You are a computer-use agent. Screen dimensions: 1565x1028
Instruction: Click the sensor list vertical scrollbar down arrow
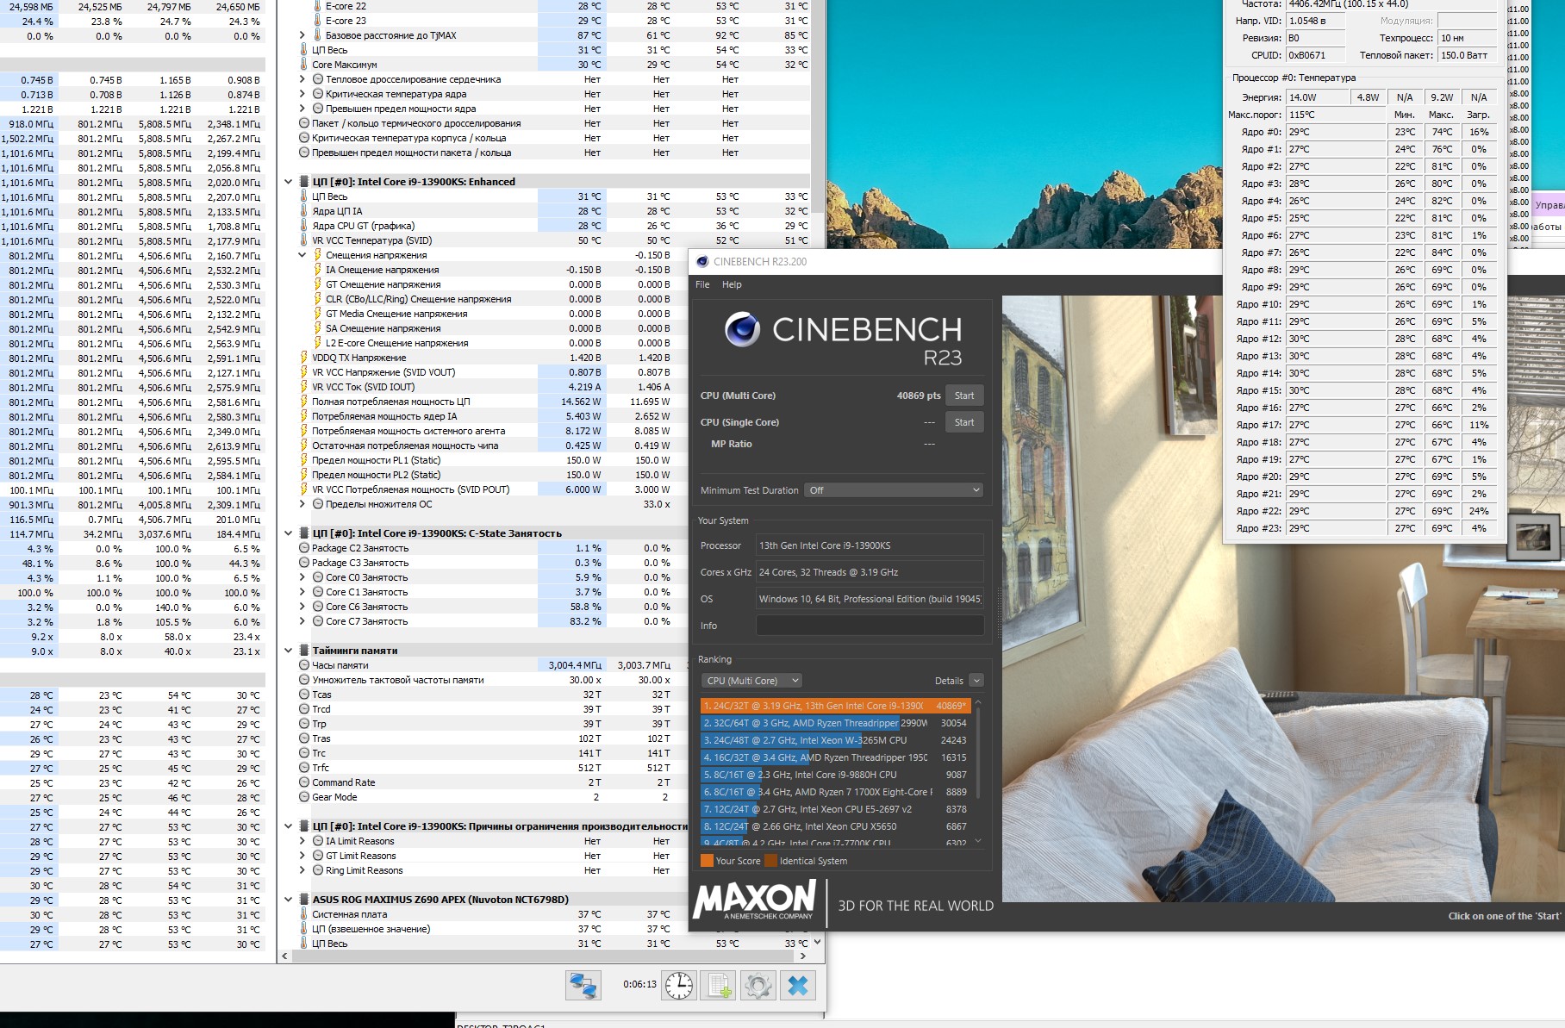click(x=817, y=942)
